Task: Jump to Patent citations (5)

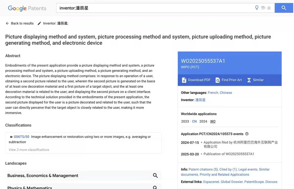Action: coord(203,169)
